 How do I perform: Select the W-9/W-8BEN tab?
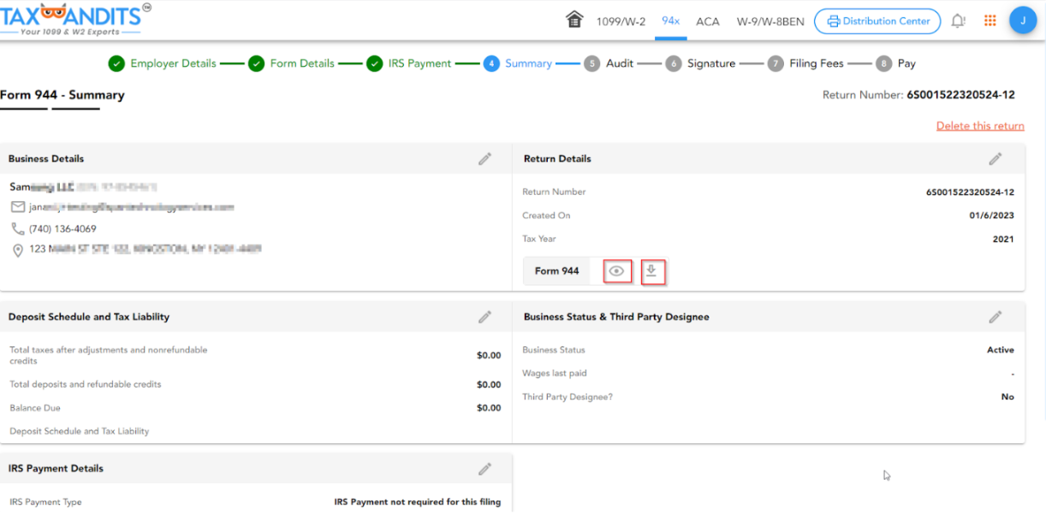point(769,21)
